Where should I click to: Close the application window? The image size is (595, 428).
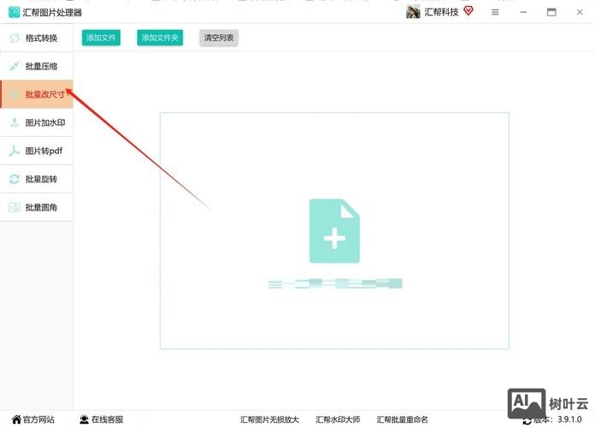(580, 12)
